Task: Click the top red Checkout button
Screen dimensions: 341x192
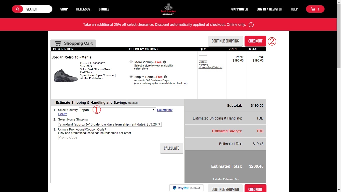Action: (255, 41)
